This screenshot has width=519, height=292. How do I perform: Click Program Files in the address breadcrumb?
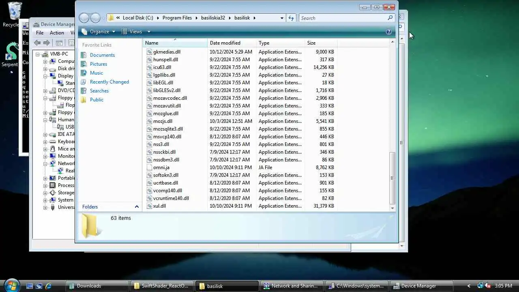point(177,18)
